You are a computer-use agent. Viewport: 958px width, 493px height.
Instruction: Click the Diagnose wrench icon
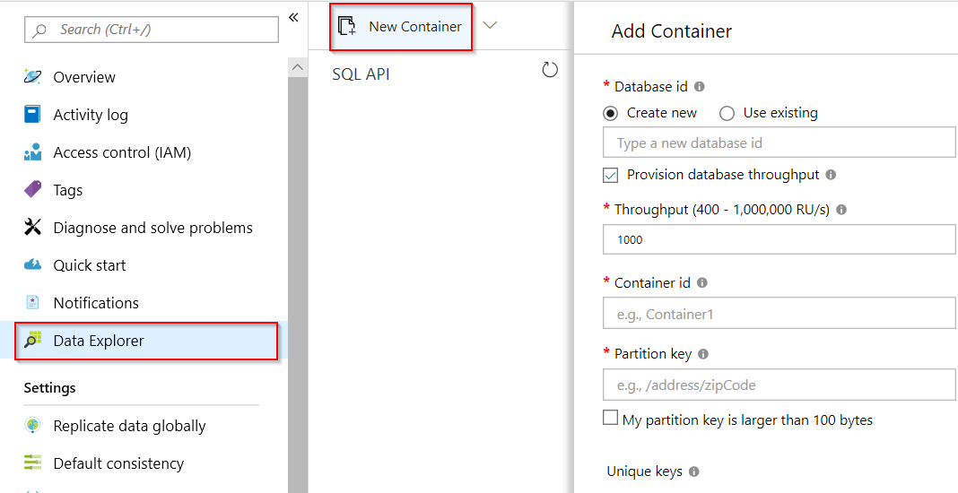pyautogui.click(x=32, y=228)
